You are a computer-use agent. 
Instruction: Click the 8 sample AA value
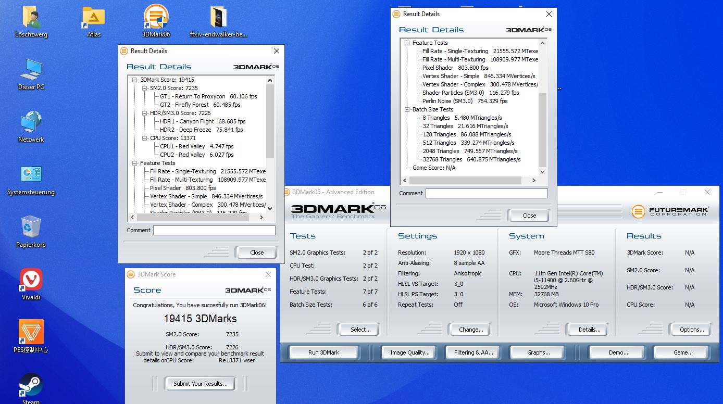(x=469, y=263)
